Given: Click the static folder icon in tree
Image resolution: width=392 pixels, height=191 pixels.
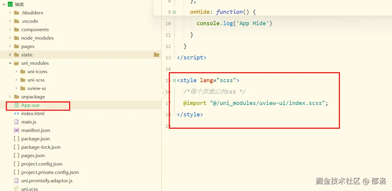Looking at the screenshot, I should (16, 55).
